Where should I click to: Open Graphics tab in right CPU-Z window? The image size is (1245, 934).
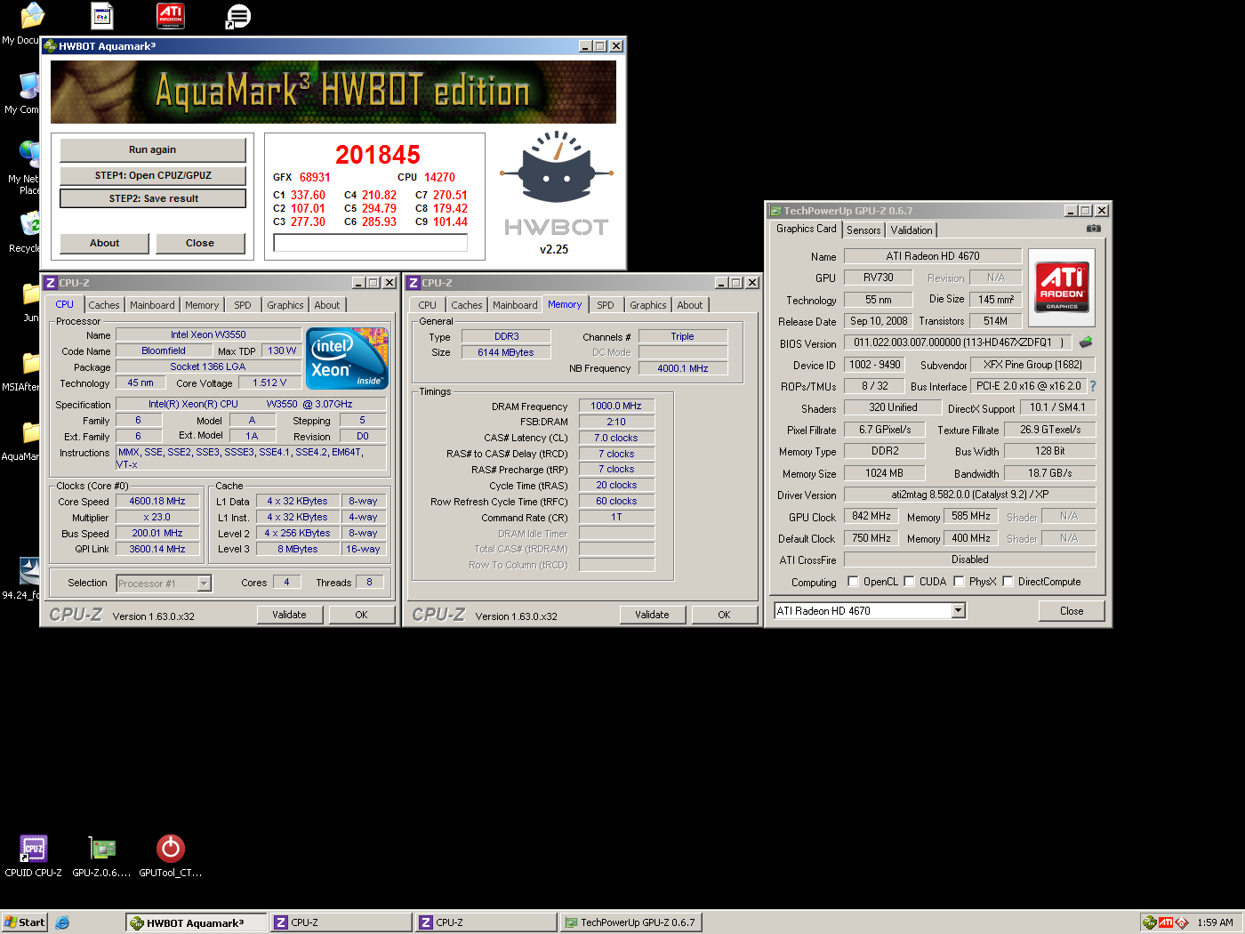tap(647, 305)
